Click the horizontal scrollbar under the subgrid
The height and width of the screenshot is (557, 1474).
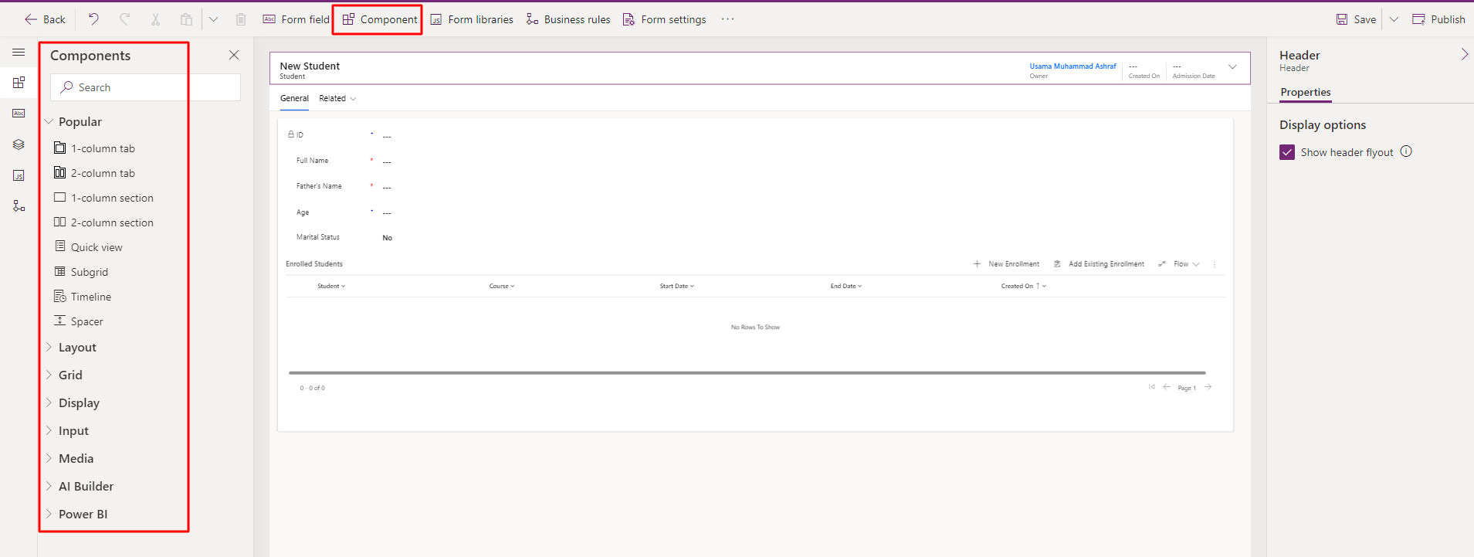(746, 372)
